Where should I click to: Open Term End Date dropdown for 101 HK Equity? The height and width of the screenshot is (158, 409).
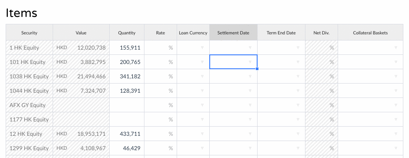coord(298,62)
